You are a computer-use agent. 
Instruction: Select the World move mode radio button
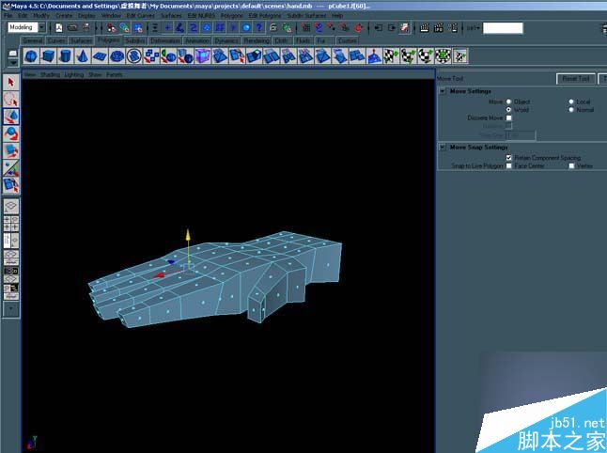(x=508, y=110)
